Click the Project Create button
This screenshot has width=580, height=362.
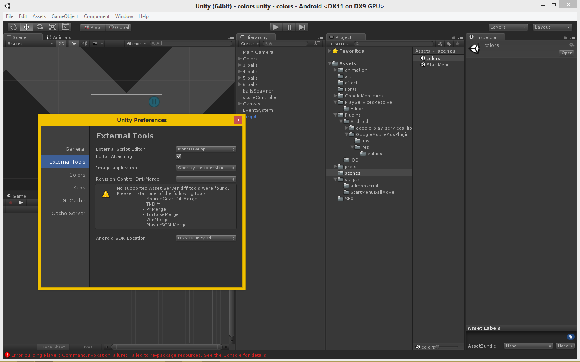tap(340, 44)
